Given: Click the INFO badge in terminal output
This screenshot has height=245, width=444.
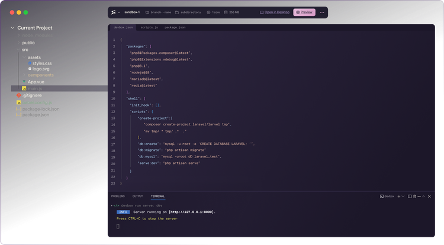Looking at the screenshot, I should [x=123, y=212].
